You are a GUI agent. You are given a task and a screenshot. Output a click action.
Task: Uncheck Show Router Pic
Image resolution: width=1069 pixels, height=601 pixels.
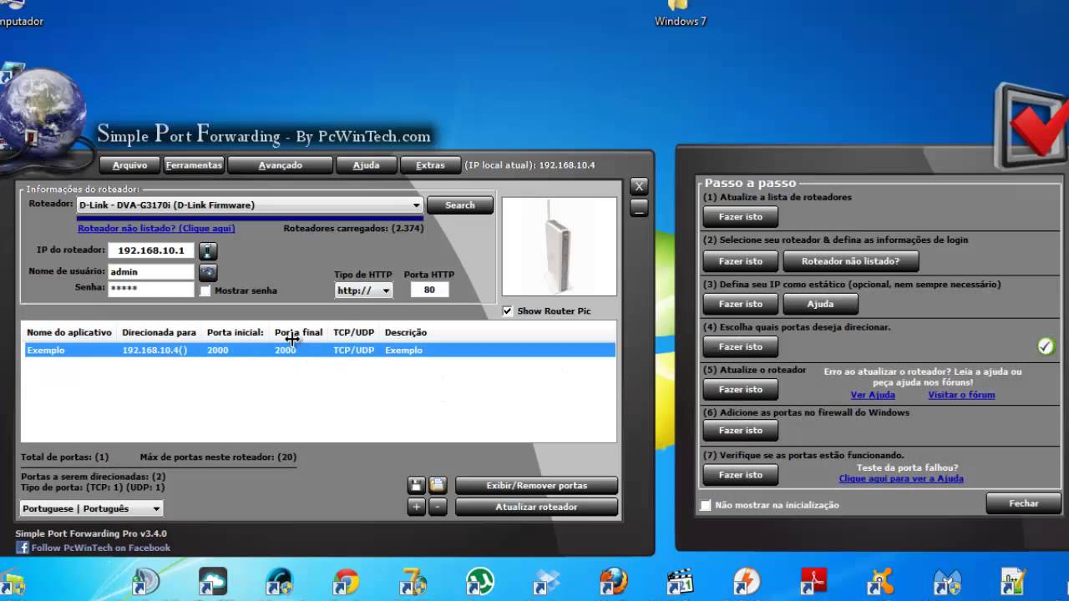508,311
